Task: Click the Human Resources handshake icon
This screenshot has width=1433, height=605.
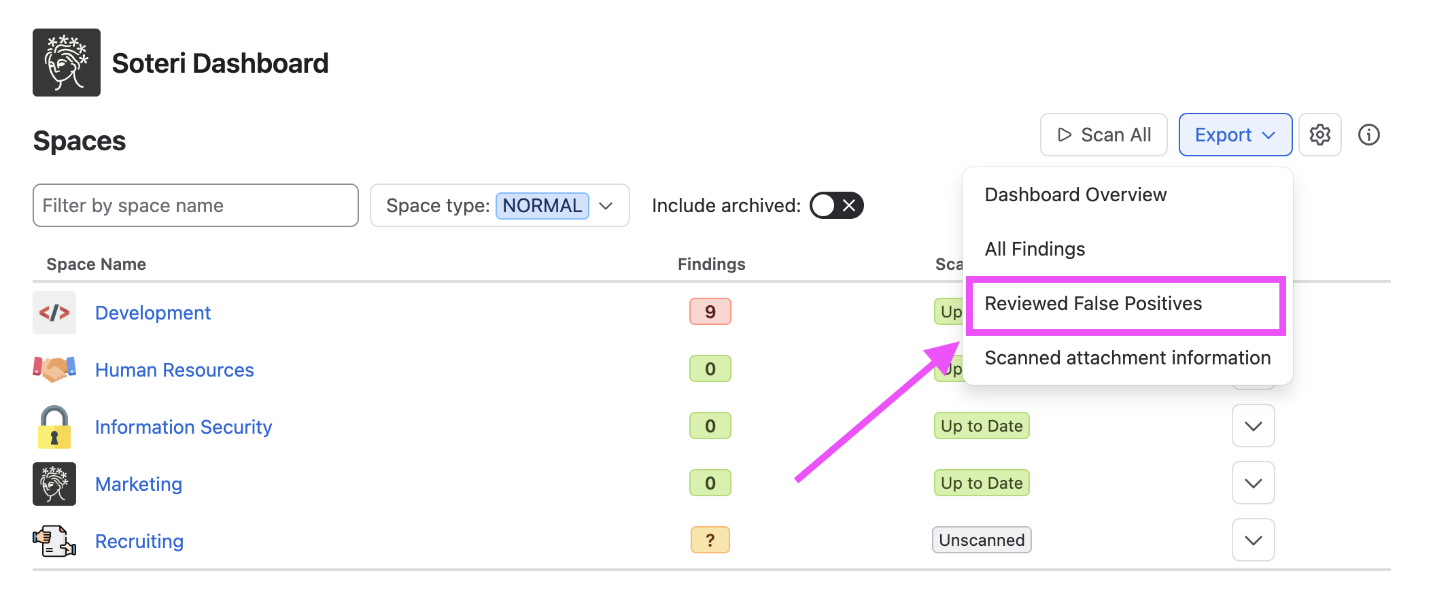Action: 54,369
